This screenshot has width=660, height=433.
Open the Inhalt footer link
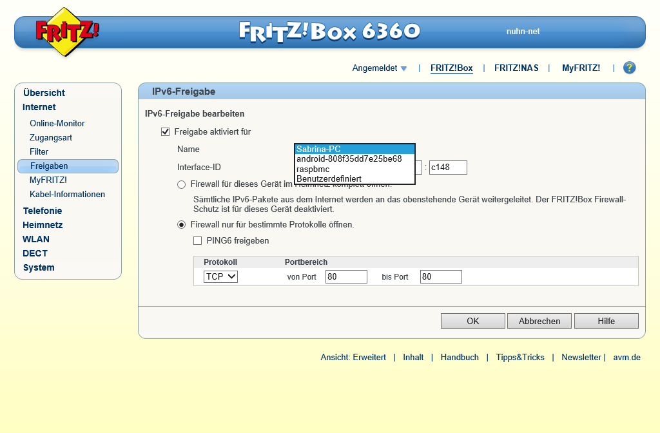413,357
